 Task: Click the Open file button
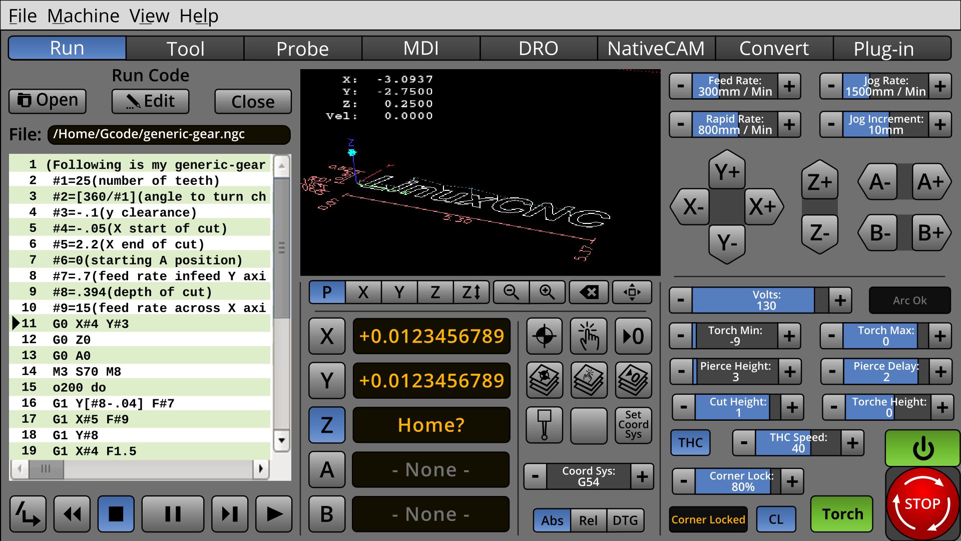tap(48, 101)
